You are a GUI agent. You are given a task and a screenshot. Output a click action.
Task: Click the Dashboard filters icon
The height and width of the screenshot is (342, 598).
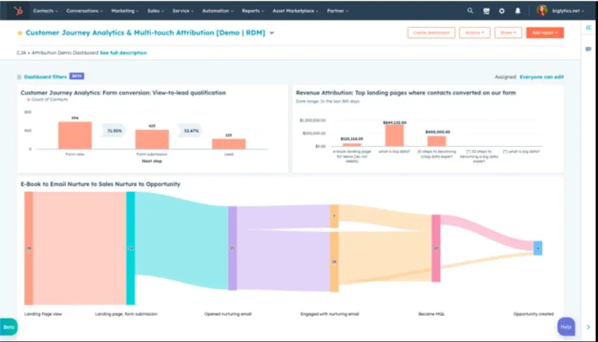(x=19, y=77)
